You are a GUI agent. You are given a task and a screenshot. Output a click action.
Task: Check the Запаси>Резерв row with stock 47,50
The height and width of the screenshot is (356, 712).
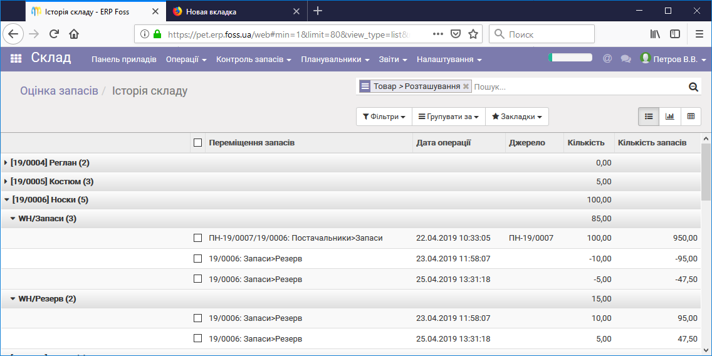pos(197,338)
